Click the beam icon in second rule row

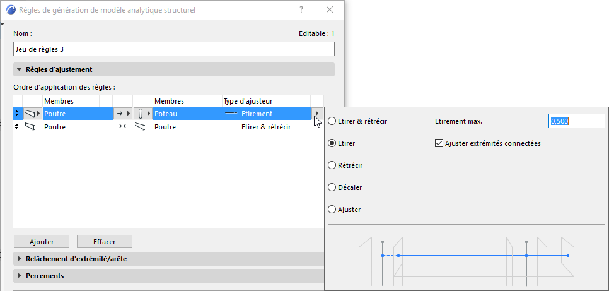(30, 127)
